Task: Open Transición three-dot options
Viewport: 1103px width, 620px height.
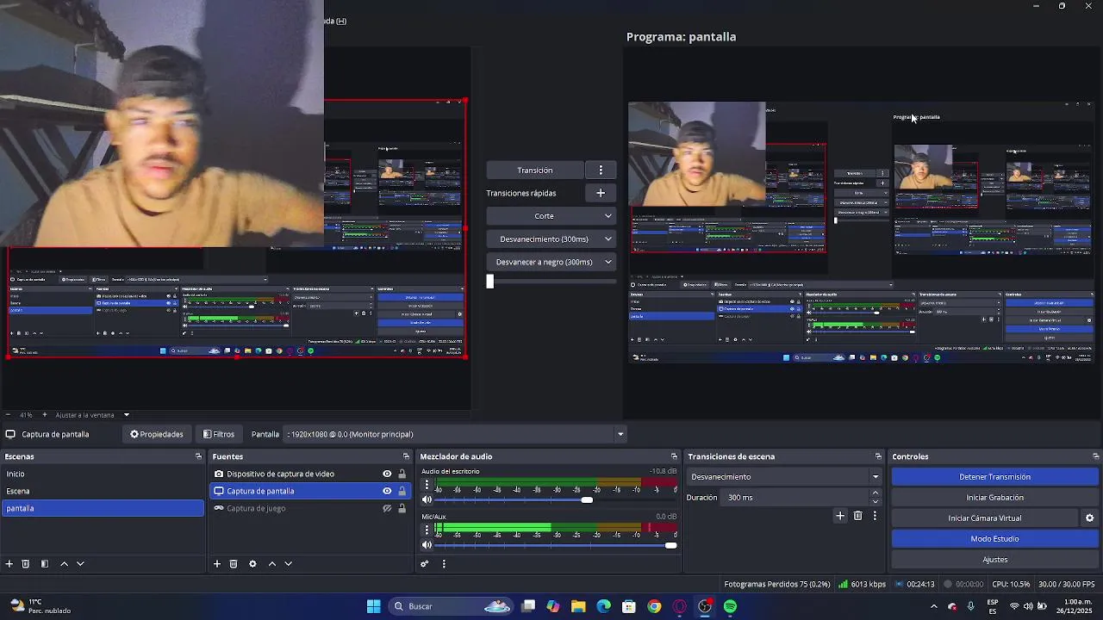Action: pyautogui.click(x=601, y=170)
